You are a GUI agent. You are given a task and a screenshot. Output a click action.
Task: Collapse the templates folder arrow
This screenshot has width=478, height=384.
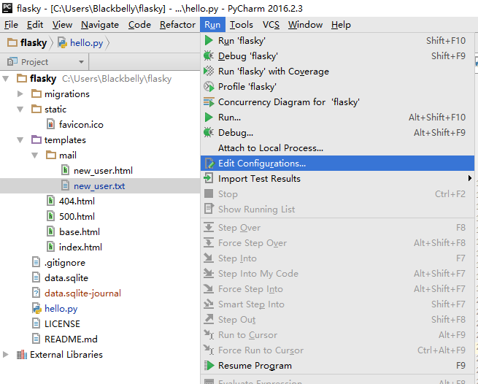(20, 140)
